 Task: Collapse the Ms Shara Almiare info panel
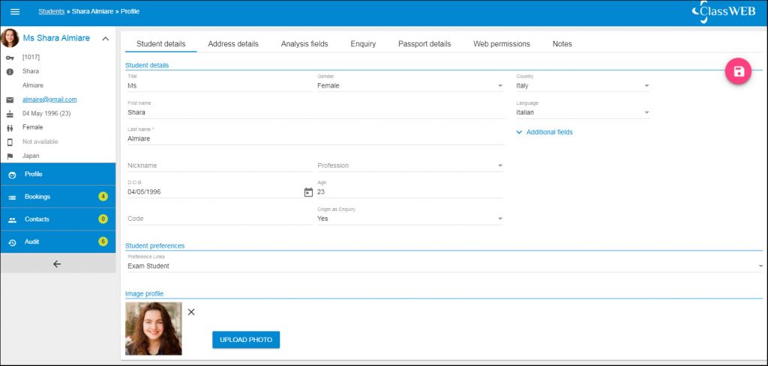click(105, 39)
